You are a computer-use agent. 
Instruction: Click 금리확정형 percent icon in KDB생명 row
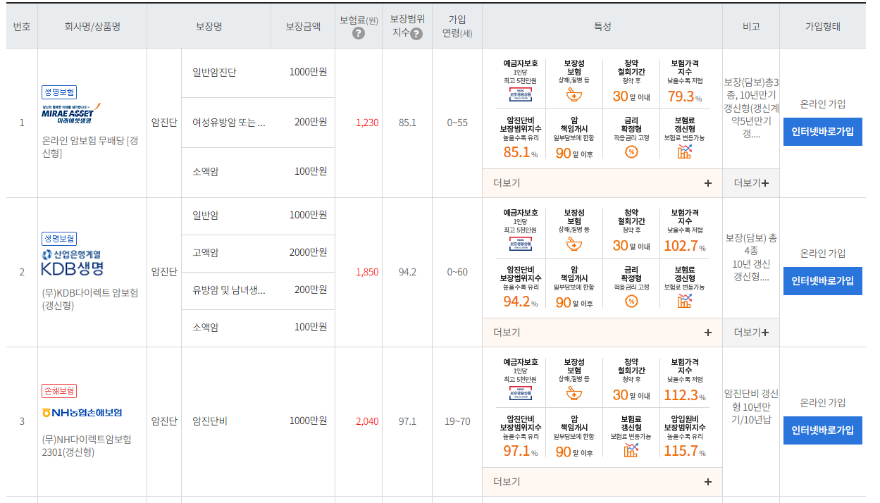pyautogui.click(x=631, y=301)
